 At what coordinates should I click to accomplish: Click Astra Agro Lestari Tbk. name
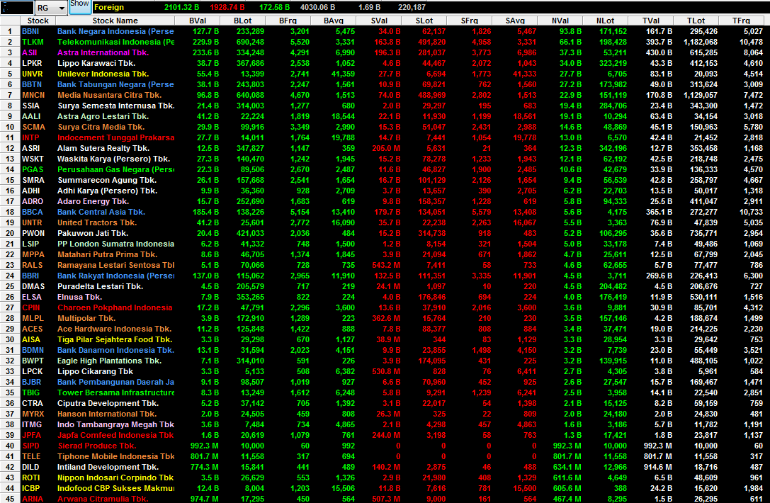click(103, 116)
